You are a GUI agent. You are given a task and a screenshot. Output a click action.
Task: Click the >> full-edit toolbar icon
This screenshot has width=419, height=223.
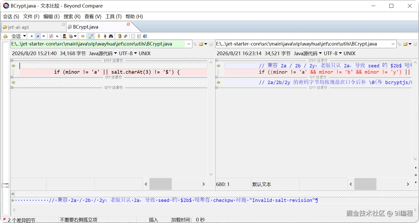tap(133, 36)
